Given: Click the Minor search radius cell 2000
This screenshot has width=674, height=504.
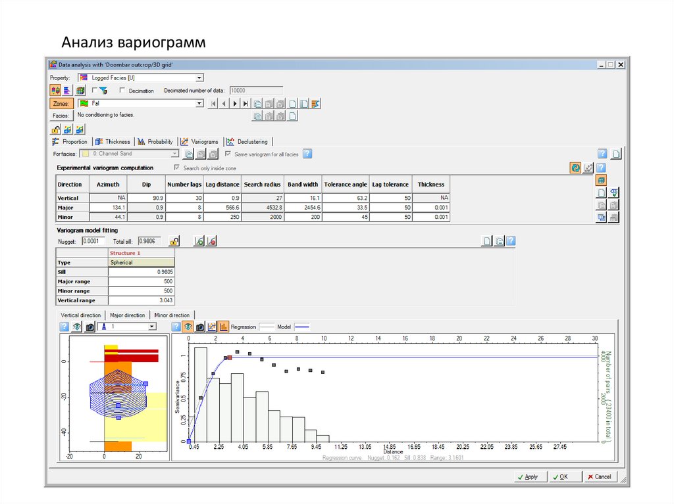Looking at the screenshot, I should point(263,217).
